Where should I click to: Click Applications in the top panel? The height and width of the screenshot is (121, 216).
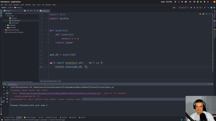(x=16, y=2)
